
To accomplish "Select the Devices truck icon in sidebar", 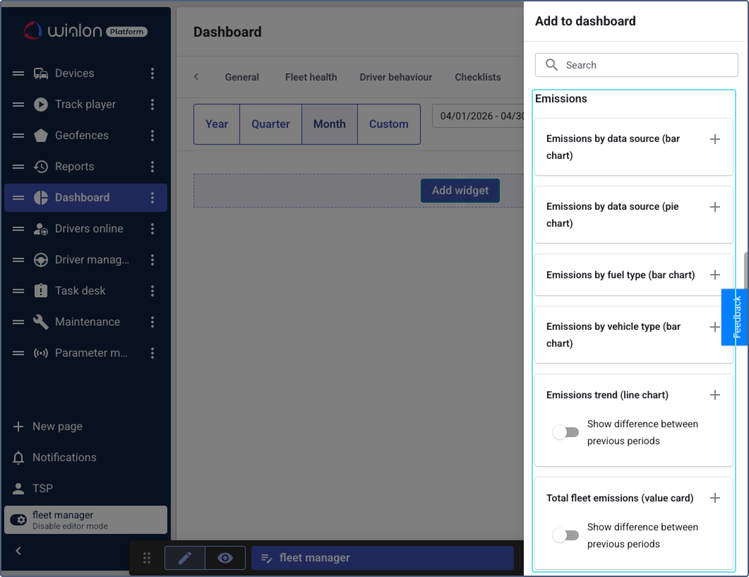I will tap(41, 73).
